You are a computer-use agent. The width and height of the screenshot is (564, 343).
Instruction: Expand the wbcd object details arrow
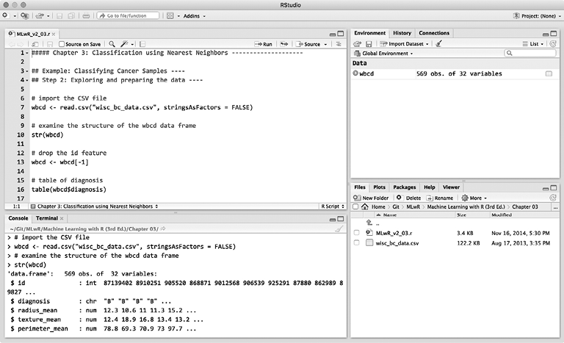[356, 74]
